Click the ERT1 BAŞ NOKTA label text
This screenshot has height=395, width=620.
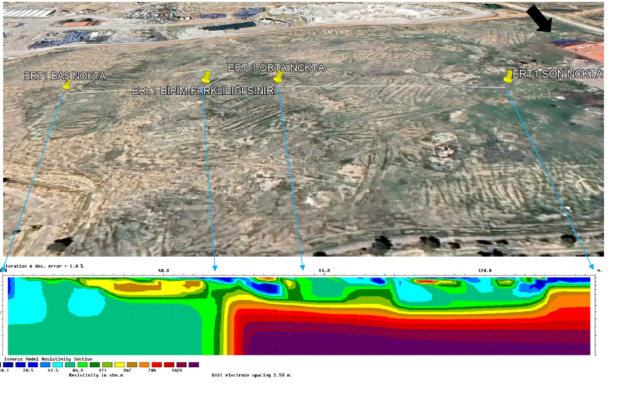tap(65, 76)
